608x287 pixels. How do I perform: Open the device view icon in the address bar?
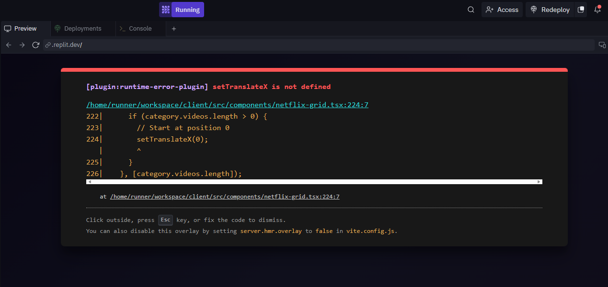coord(602,45)
